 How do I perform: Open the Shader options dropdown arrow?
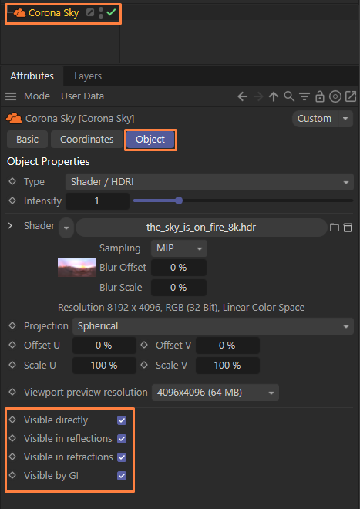click(66, 228)
